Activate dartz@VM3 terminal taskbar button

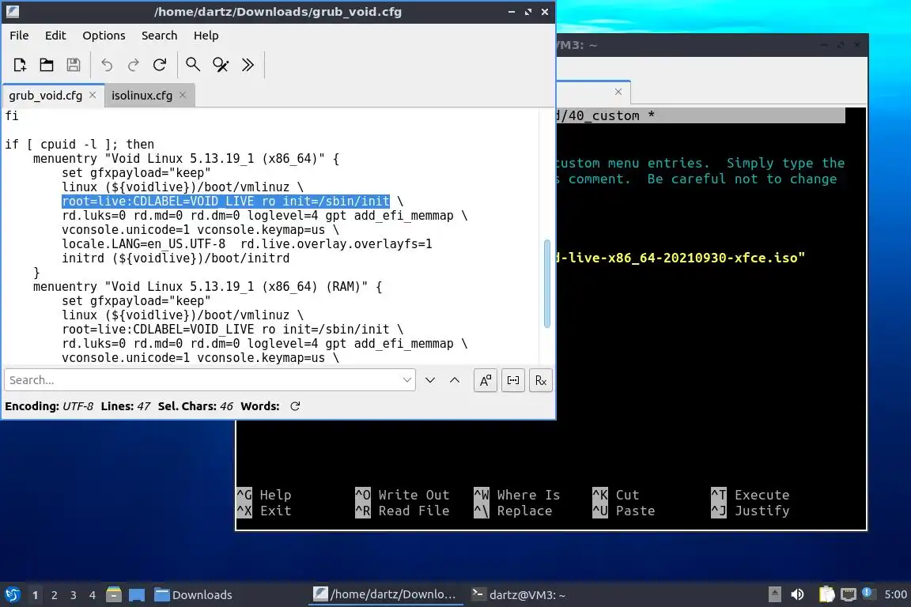pyautogui.click(x=518, y=594)
